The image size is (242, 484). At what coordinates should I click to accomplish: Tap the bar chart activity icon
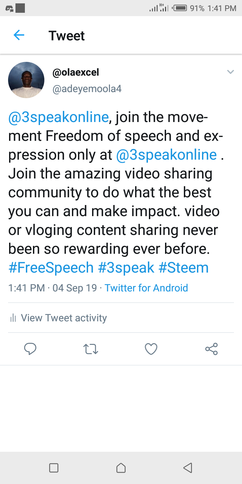coord(13,318)
